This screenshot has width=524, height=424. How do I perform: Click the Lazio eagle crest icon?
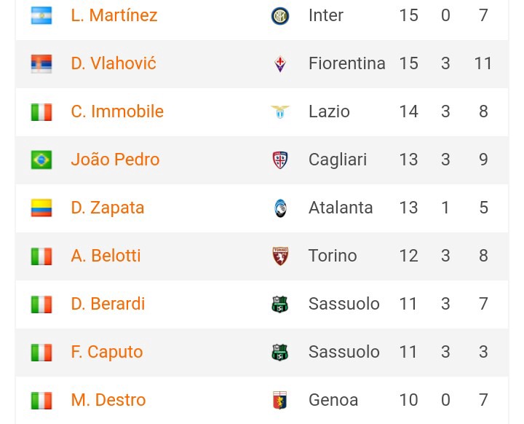click(280, 111)
